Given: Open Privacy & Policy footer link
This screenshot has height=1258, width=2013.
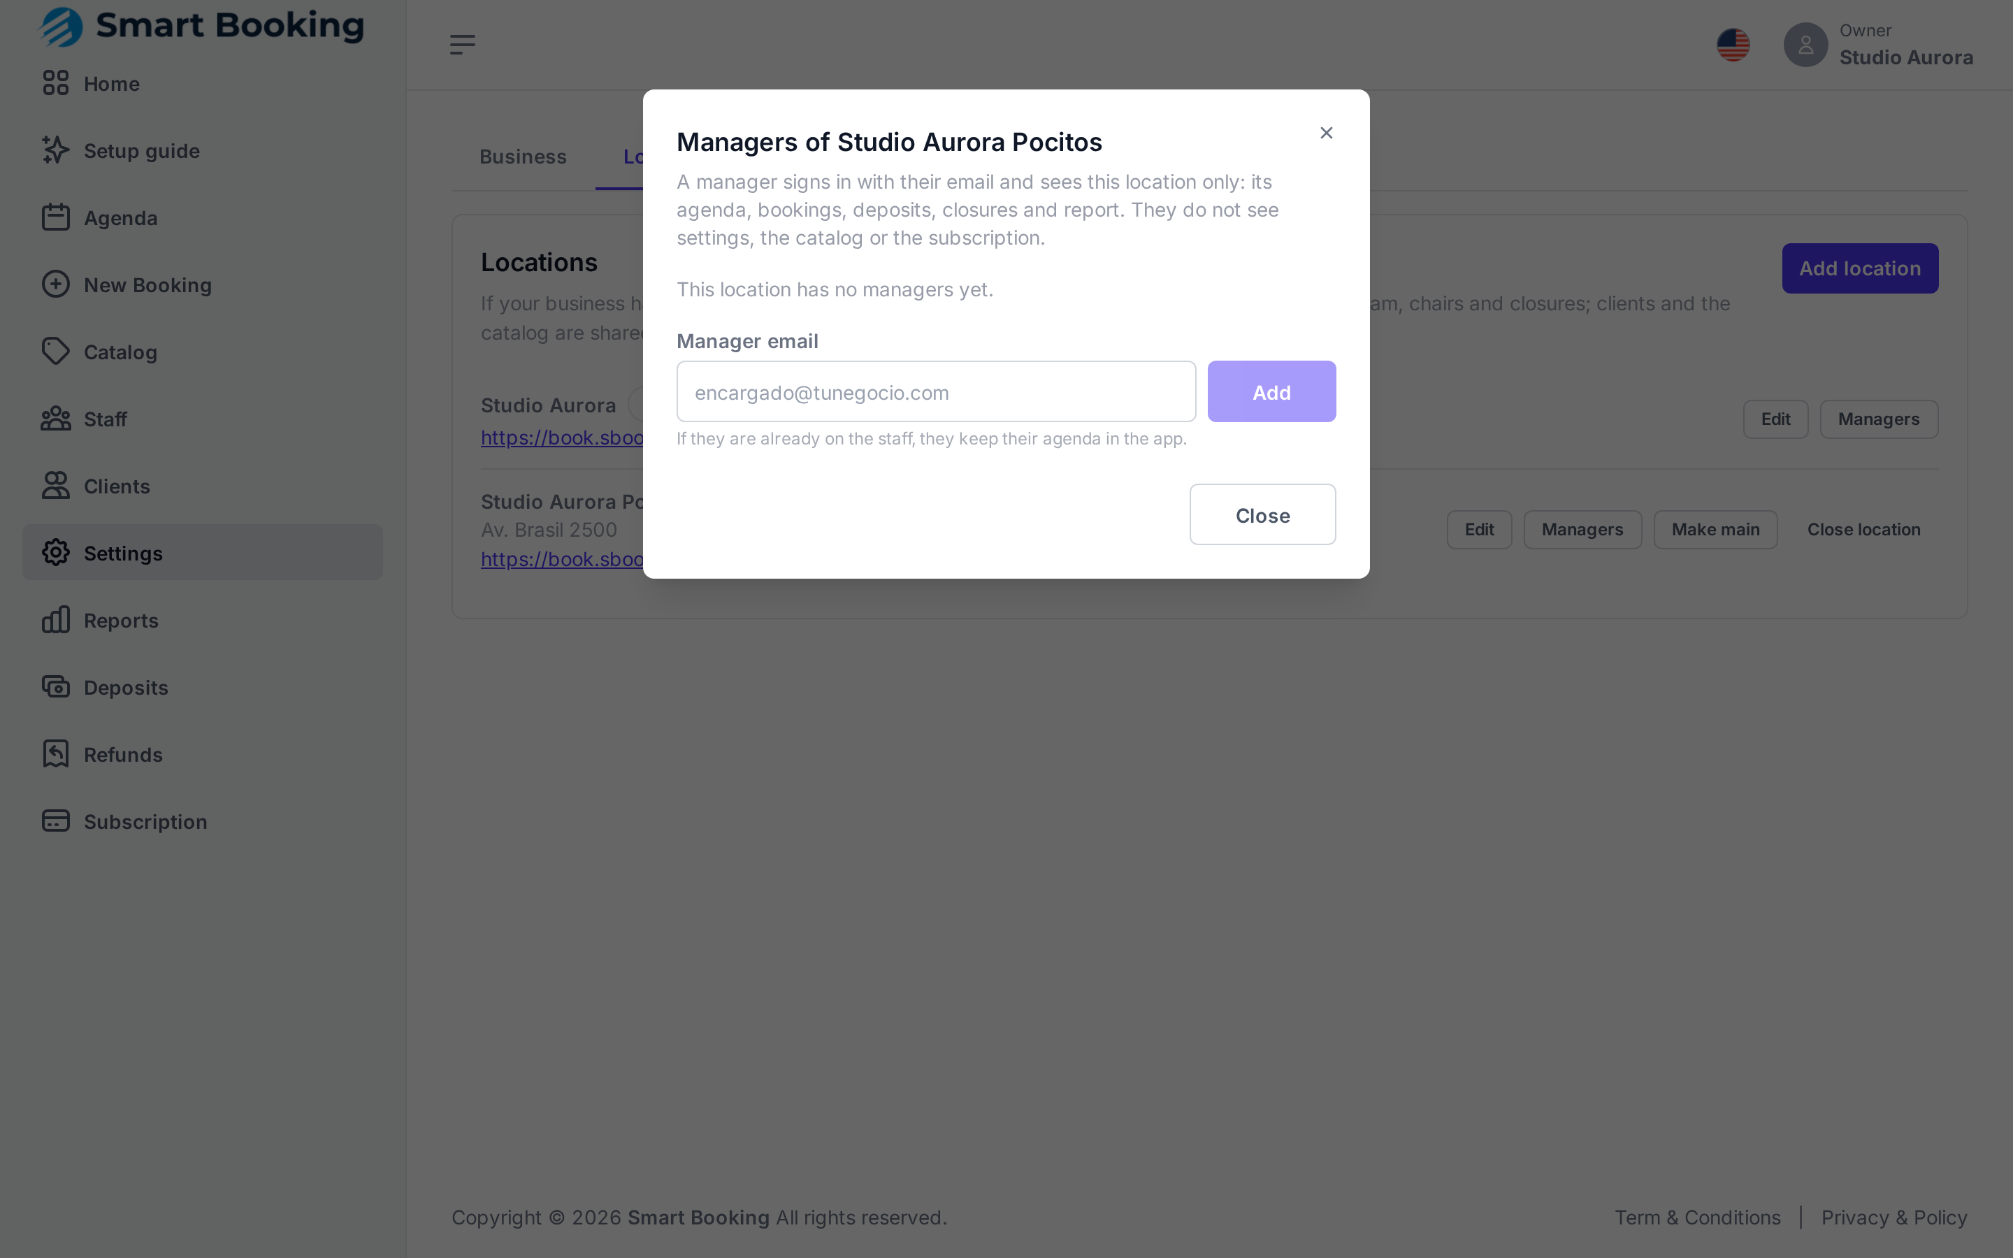Looking at the screenshot, I should point(1894,1217).
